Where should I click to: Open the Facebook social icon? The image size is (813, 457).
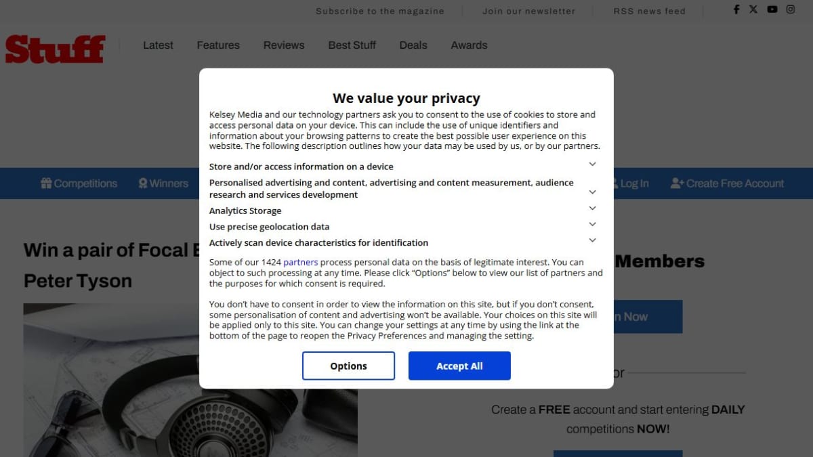tap(736, 9)
